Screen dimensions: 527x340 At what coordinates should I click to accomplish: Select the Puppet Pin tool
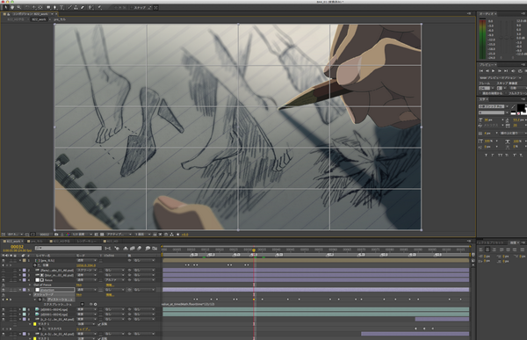pos(100,7)
